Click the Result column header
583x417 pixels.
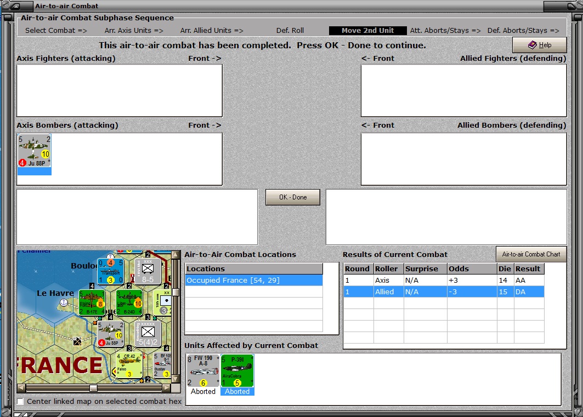tap(529, 269)
